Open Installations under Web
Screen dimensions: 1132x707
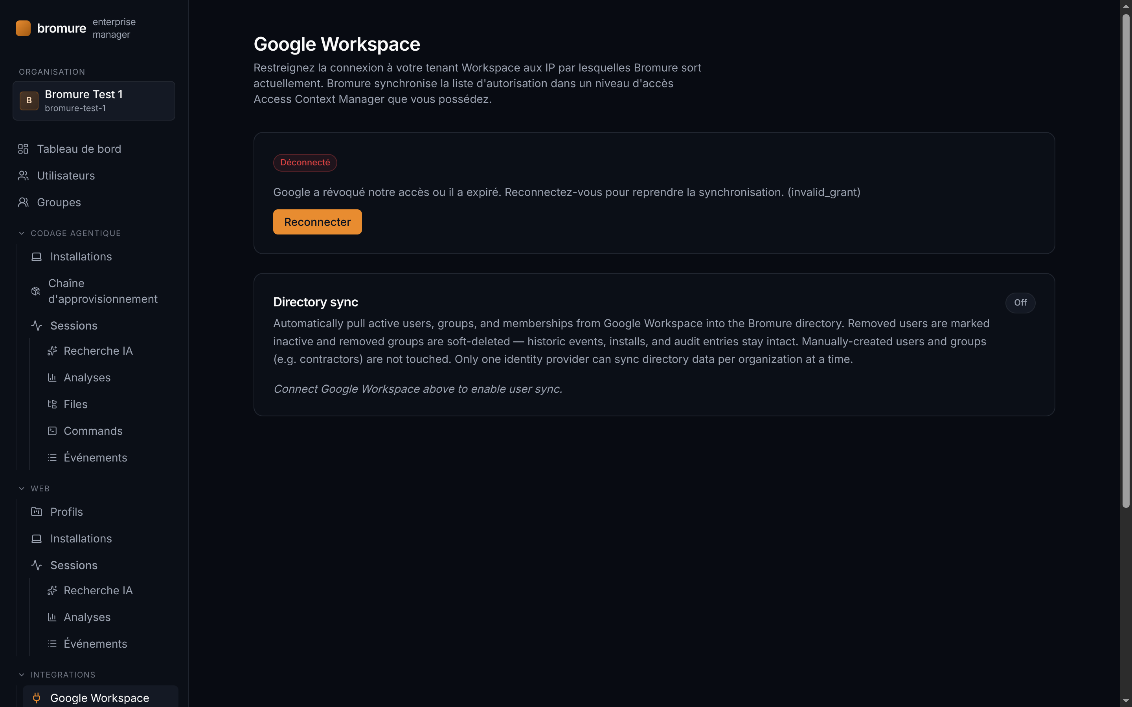tap(81, 538)
